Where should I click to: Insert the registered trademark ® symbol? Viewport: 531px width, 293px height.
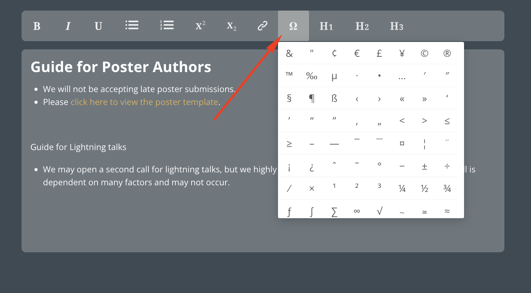(447, 53)
